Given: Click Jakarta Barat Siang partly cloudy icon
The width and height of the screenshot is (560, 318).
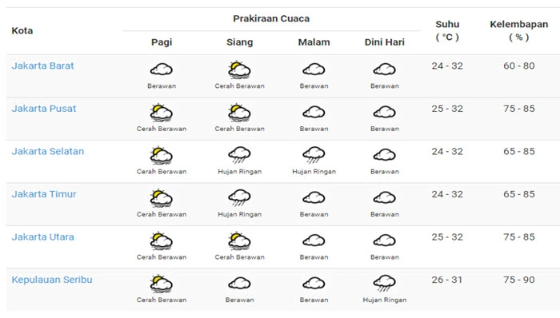Looking at the screenshot, I should point(239,70).
